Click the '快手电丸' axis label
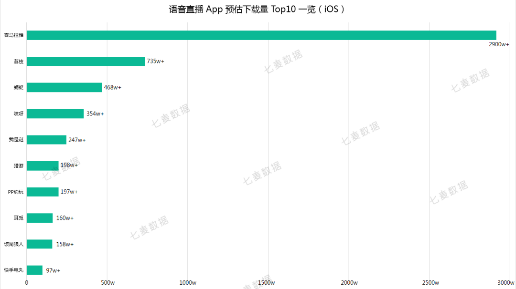The width and height of the screenshot is (516, 289). pos(14,270)
